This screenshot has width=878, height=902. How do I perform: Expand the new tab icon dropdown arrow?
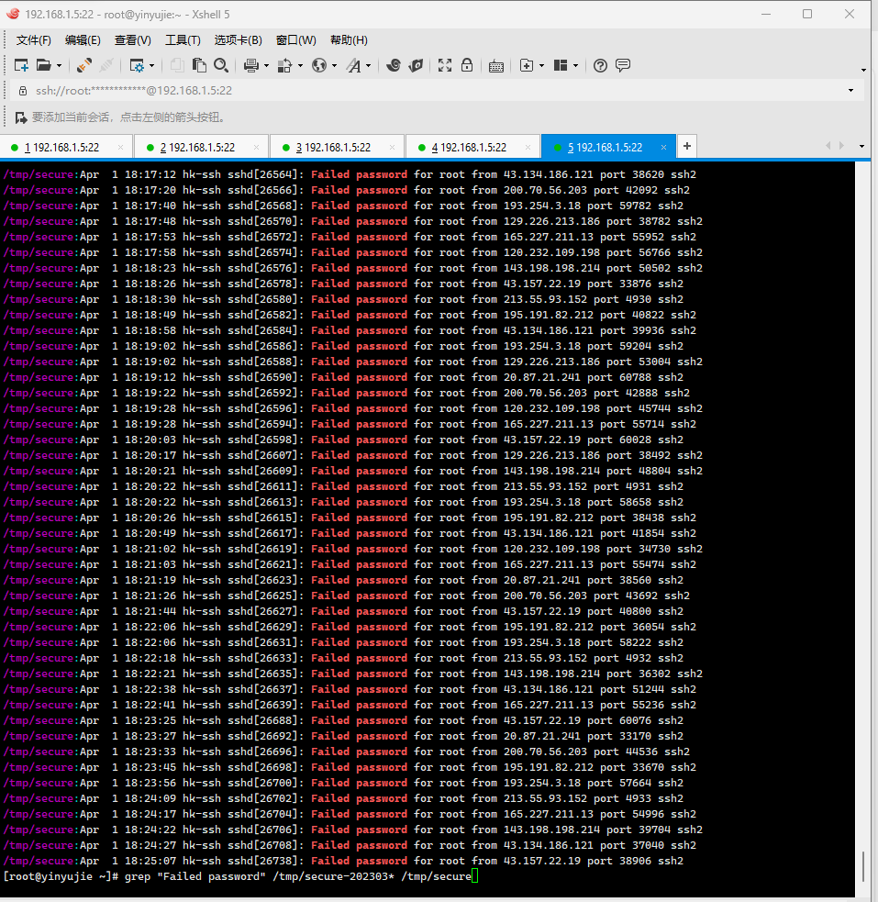point(541,66)
